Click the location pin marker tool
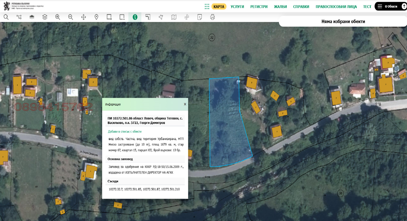 click(96, 17)
